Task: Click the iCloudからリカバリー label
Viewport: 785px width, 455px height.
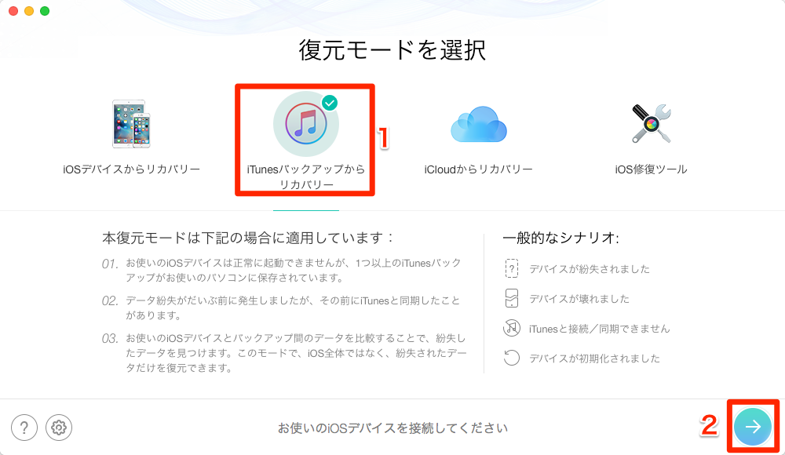Action: [479, 169]
